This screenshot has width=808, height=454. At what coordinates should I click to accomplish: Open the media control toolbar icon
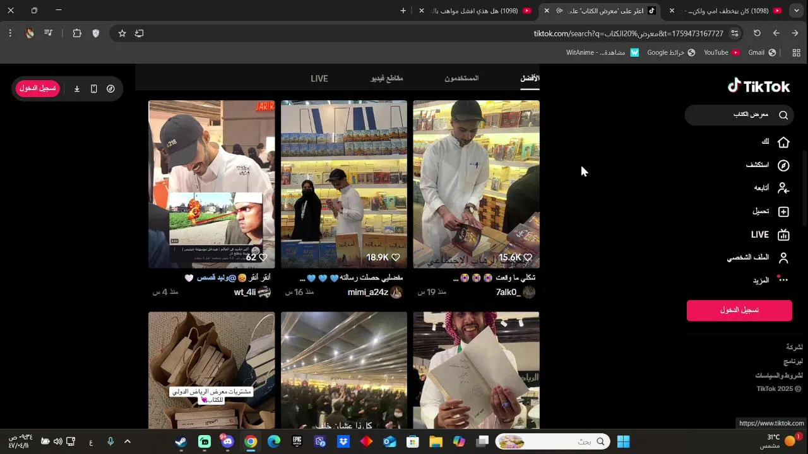[48, 33]
